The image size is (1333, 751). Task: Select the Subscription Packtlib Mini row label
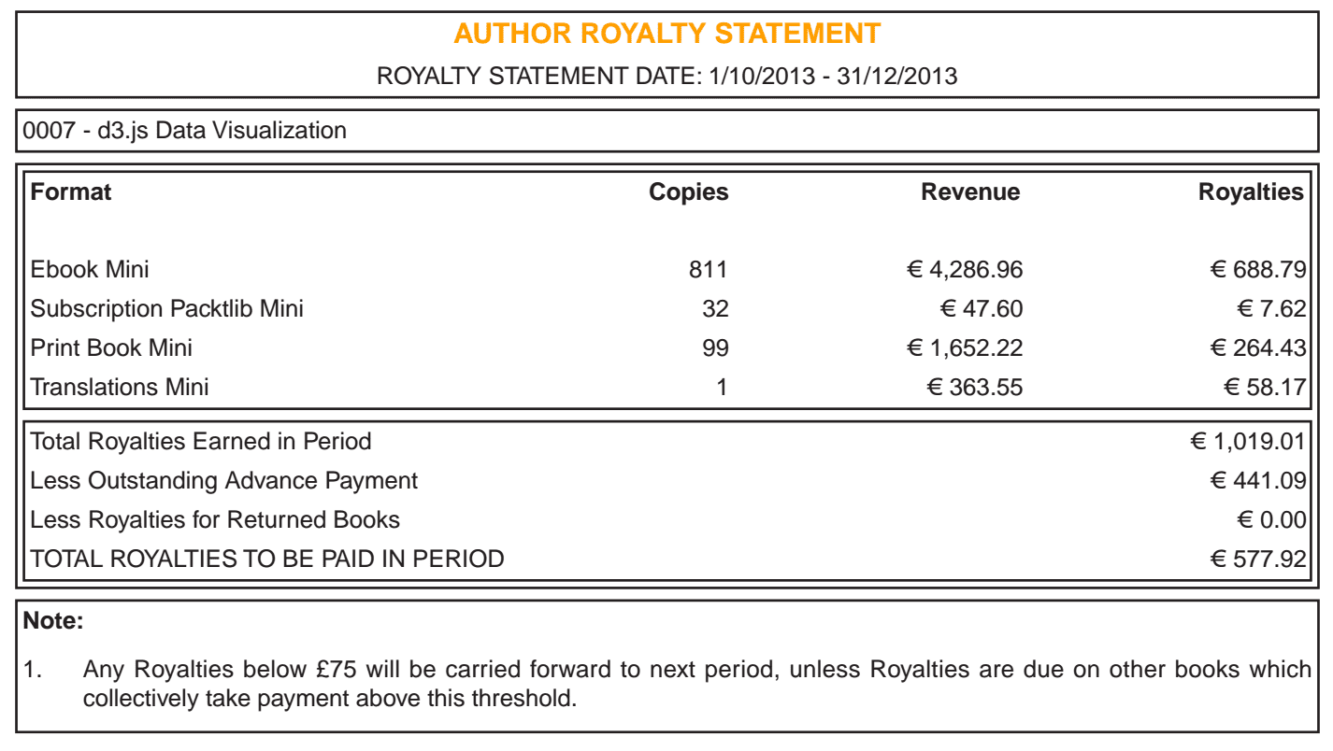click(167, 308)
